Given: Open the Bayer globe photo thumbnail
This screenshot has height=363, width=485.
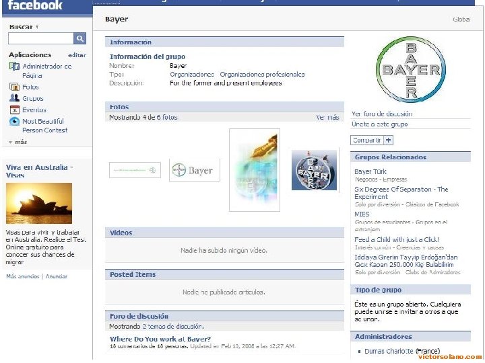Looking at the screenshot, I should (315, 170).
